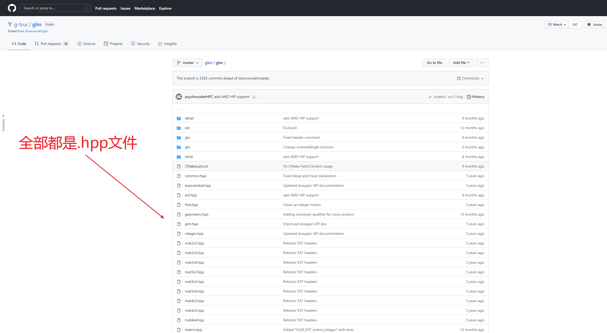Click the GitHub Octocat logo
The width and height of the screenshot is (607, 333).
tap(12, 8)
